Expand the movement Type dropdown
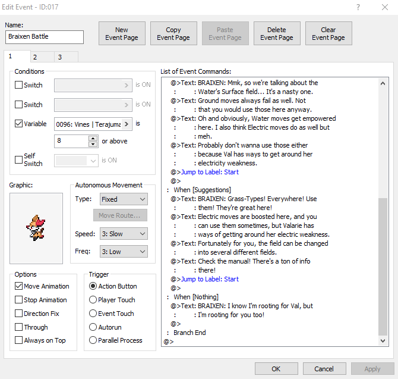Screen dimensions: 398x379 pyautogui.click(x=124, y=199)
